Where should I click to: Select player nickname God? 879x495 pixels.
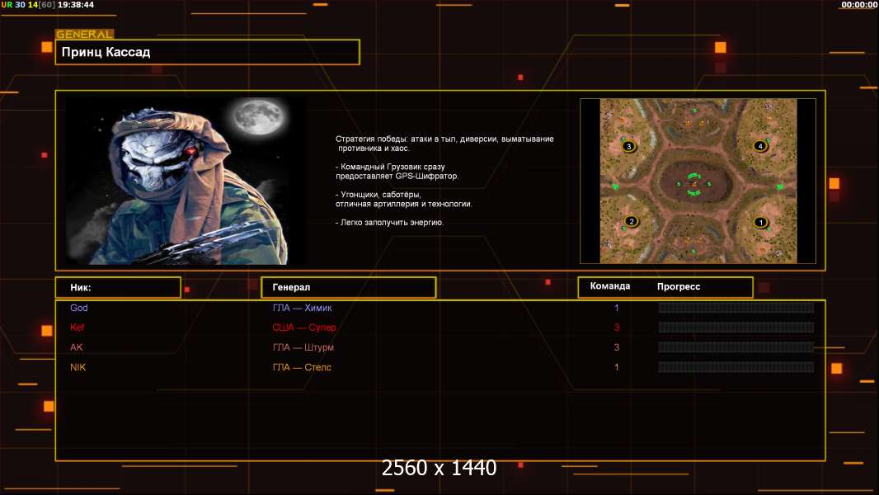[79, 308]
